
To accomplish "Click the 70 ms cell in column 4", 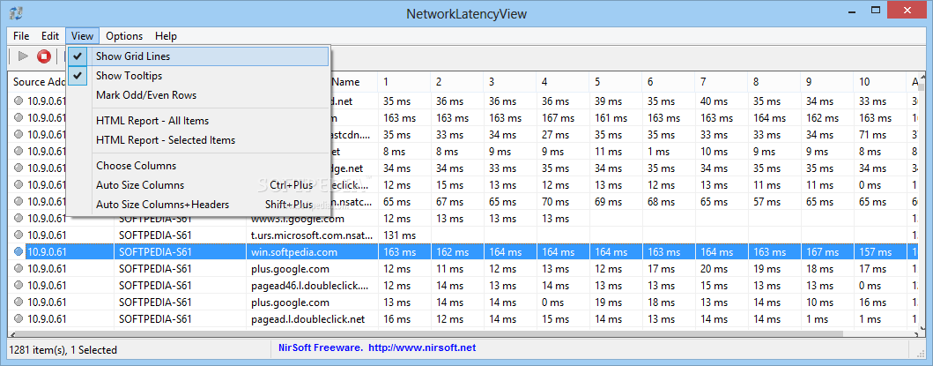I will (x=563, y=202).
